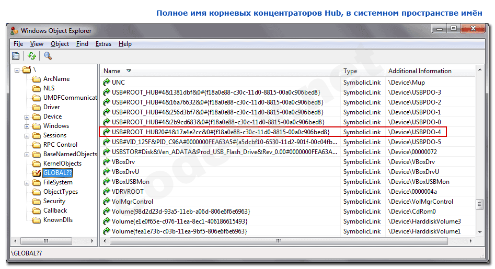Click the tree horizontal scrollbar thumb
495x269 pixels.
point(46,241)
